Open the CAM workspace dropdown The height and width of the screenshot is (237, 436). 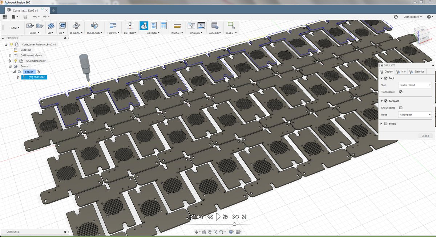coord(15,28)
